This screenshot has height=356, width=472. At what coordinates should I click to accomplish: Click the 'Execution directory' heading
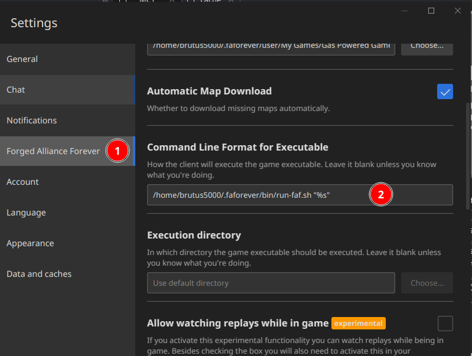click(194, 235)
